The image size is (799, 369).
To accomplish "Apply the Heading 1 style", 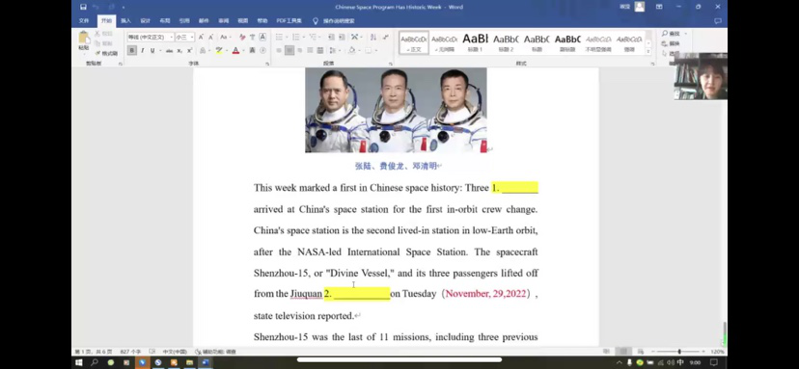I will (x=476, y=42).
